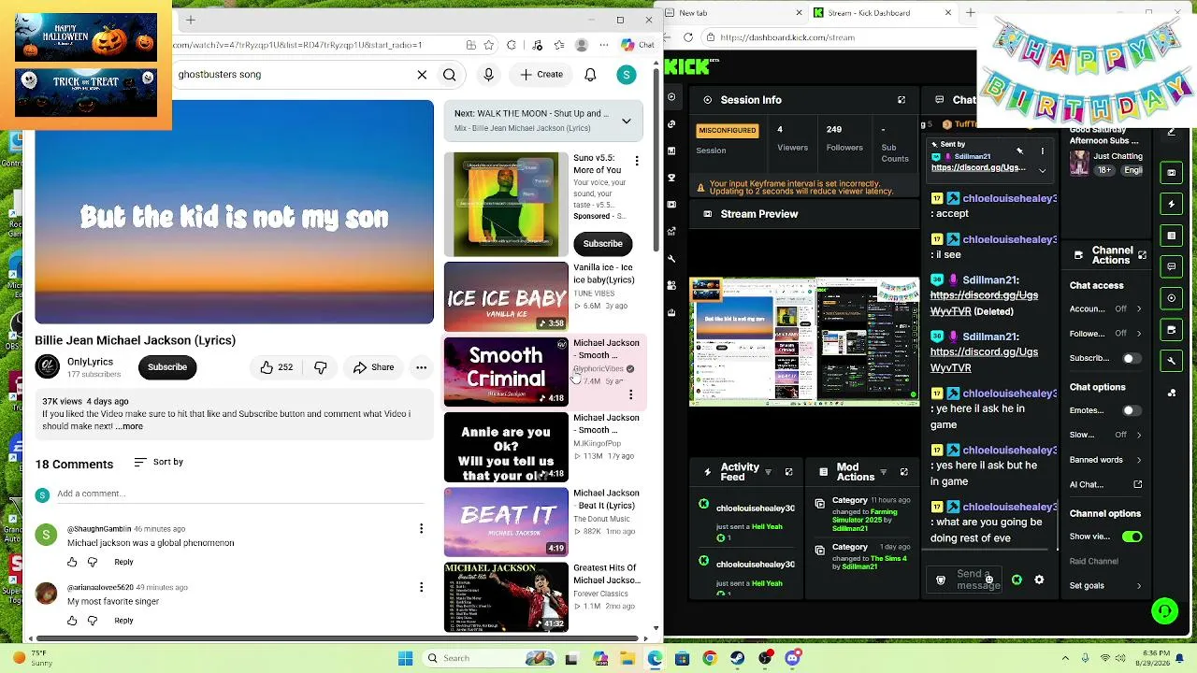Expand the pinned message chevron in chat
Viewport: 1197px width, 673px height.
click(x=1043, y=170)
